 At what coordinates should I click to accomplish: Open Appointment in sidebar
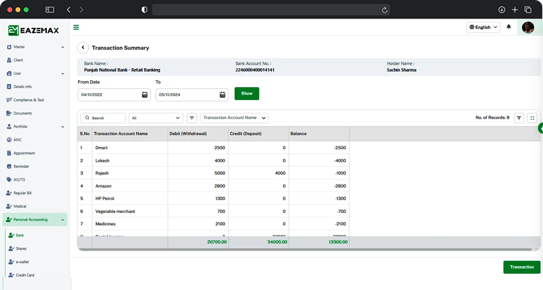click(x=35, y=154)
